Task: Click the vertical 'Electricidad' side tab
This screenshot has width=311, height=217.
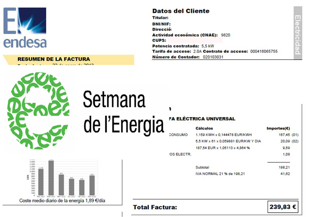Action: pyautogui.click(x=298, y=33)
